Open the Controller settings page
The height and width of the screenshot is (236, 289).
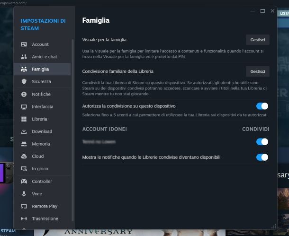[42, 181]
